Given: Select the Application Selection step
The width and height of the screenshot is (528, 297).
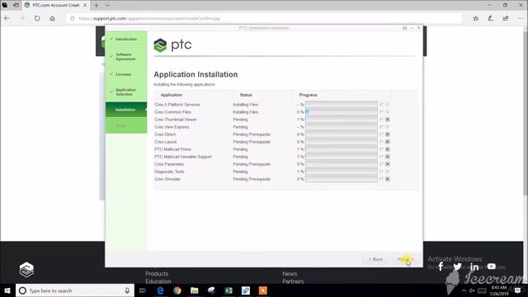Looking at the screenshot, I should pyautogui.click(x=126, y=92).
